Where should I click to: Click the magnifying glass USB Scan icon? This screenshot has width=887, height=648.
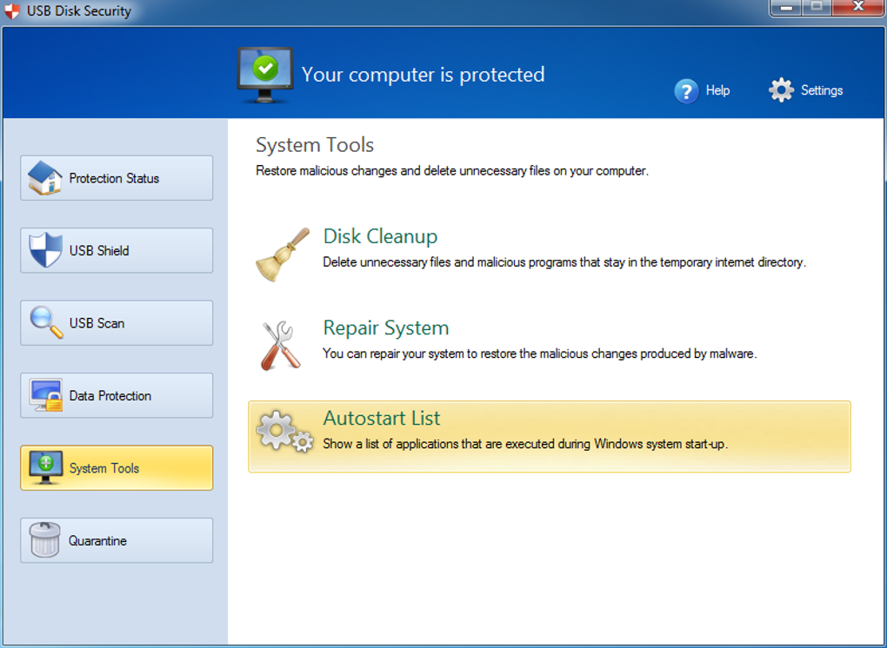point(45,323)
